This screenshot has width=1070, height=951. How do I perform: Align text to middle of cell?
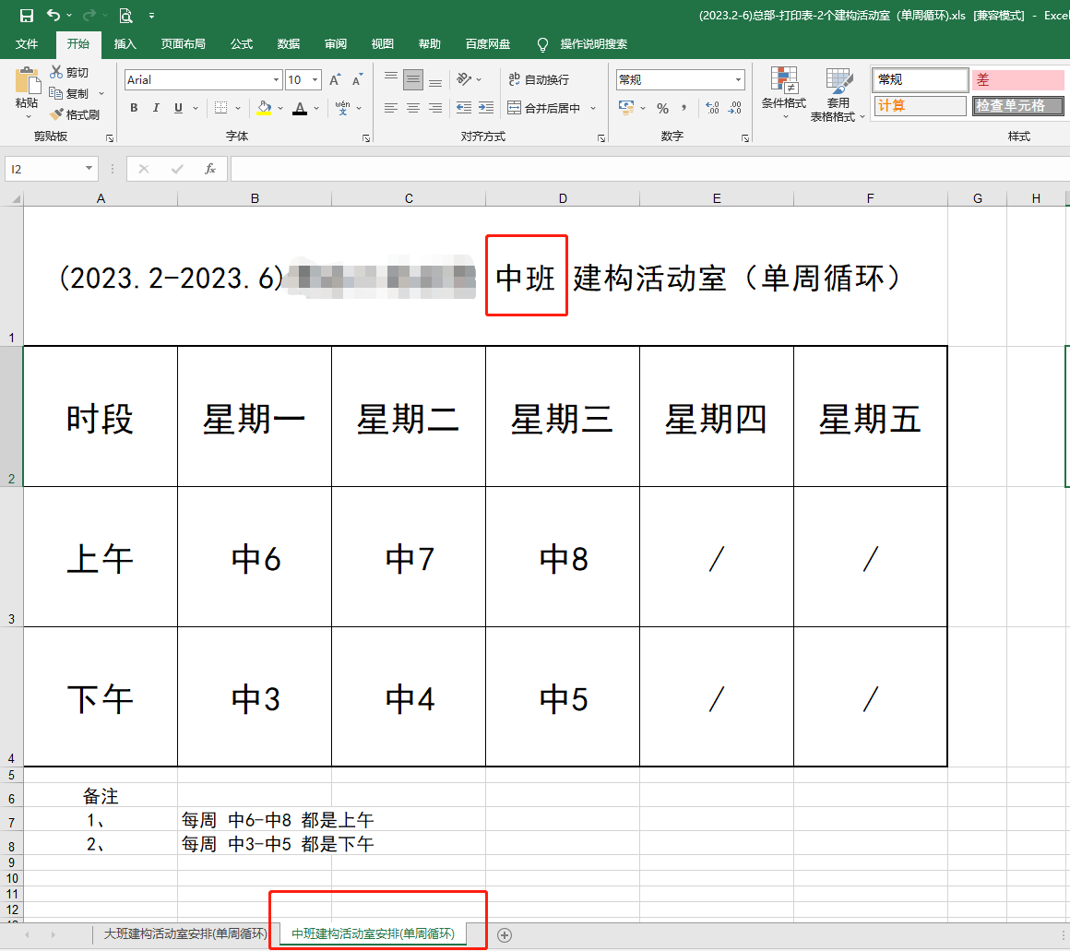413,80
